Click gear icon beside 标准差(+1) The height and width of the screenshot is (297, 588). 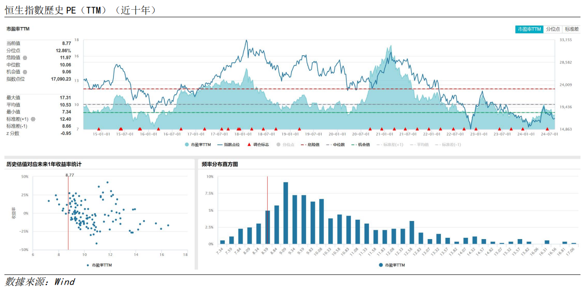[33, 119]
